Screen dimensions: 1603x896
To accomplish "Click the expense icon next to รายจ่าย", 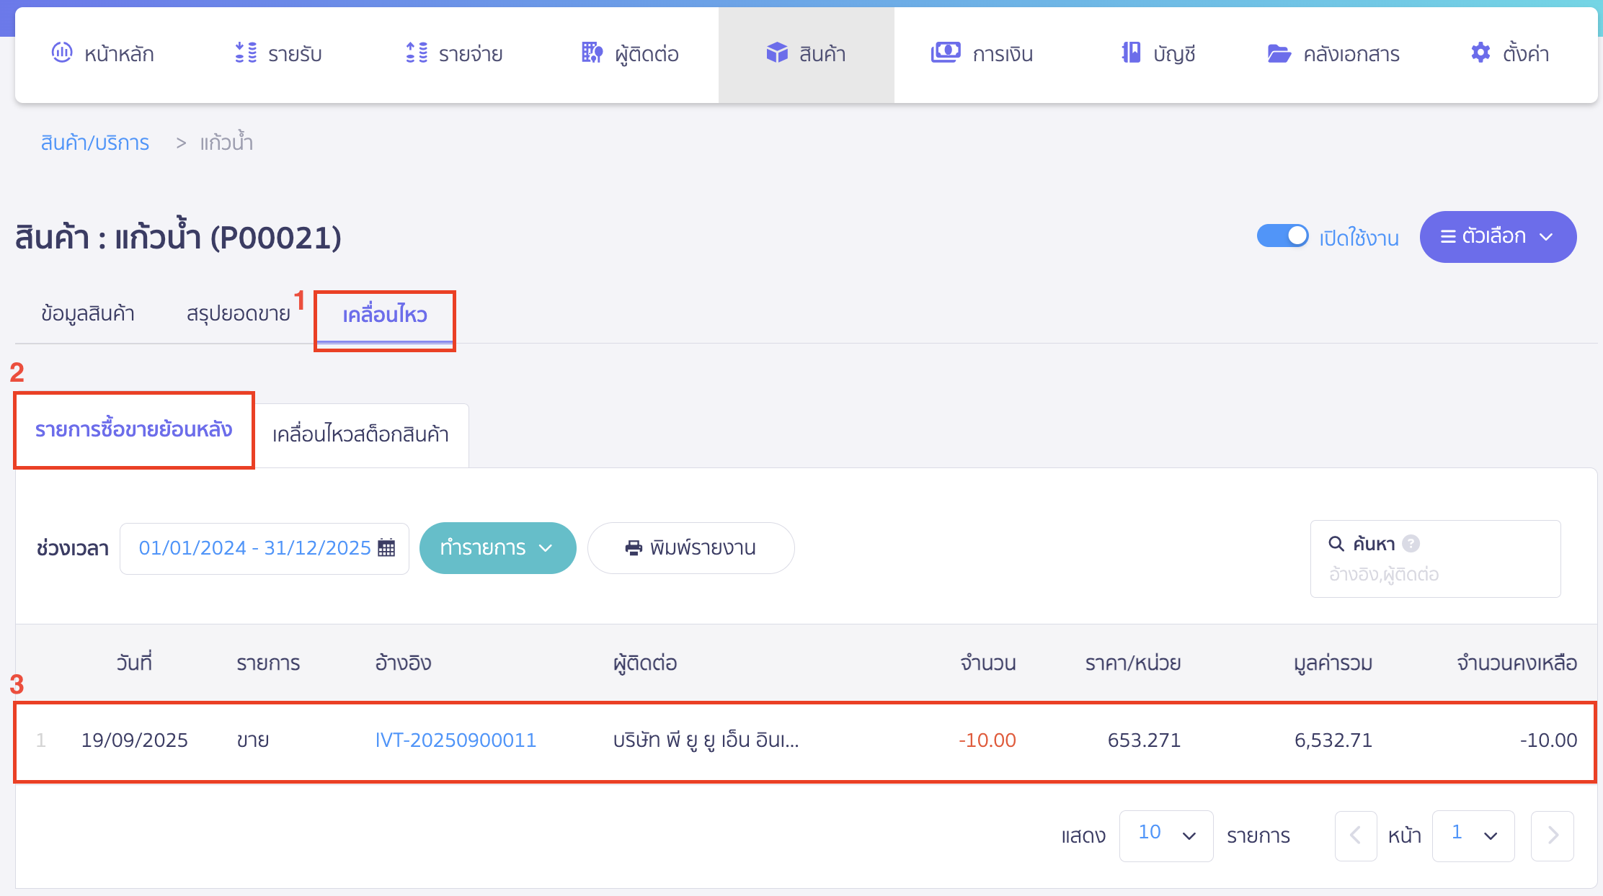I will pos(417,53).
